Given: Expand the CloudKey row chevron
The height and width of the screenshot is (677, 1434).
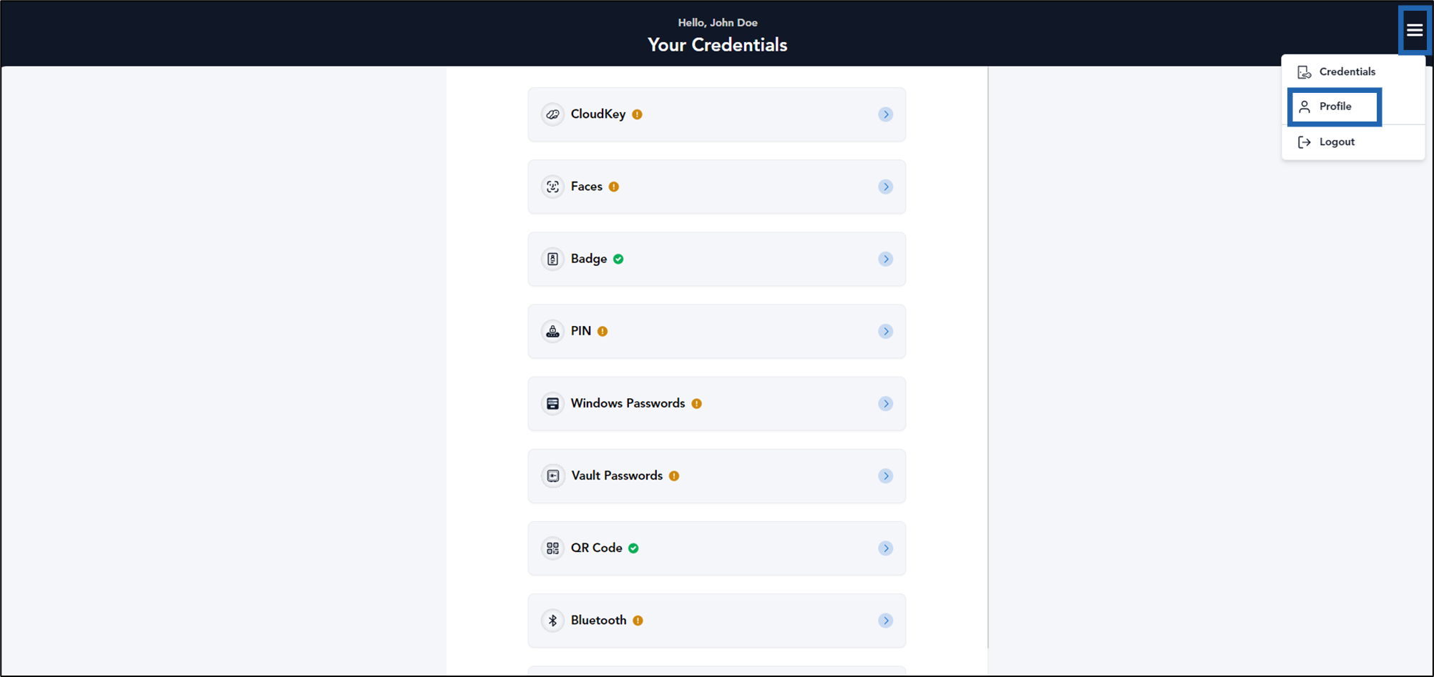Looking at the screenshot, I should 886,114.
